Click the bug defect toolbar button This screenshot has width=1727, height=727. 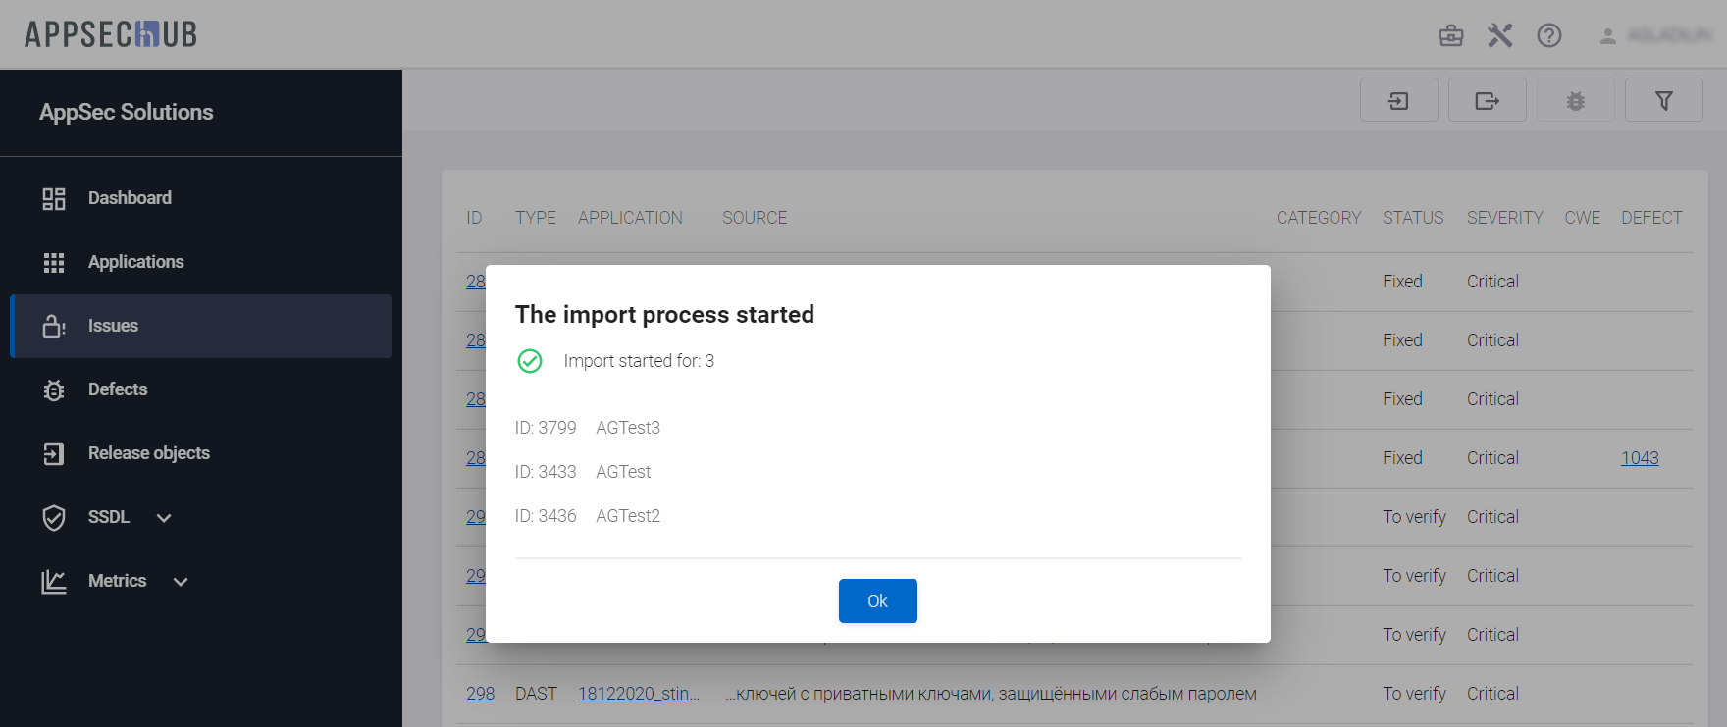[1575, 100]
